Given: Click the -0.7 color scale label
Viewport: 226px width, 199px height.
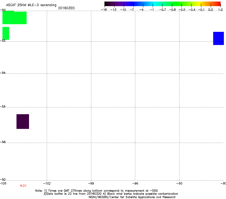Looking at the screenshot, I should point(162,10).
